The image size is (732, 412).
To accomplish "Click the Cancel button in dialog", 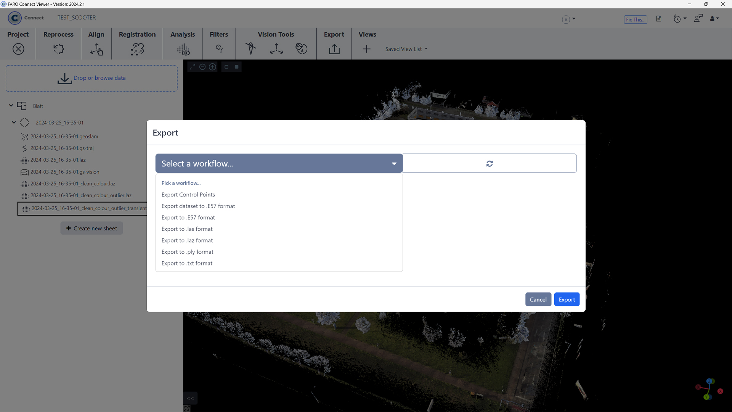I will coord(538,299).
